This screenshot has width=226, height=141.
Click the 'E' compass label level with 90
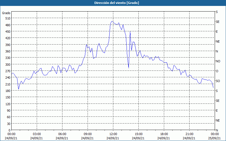click(x=217, y=111)
